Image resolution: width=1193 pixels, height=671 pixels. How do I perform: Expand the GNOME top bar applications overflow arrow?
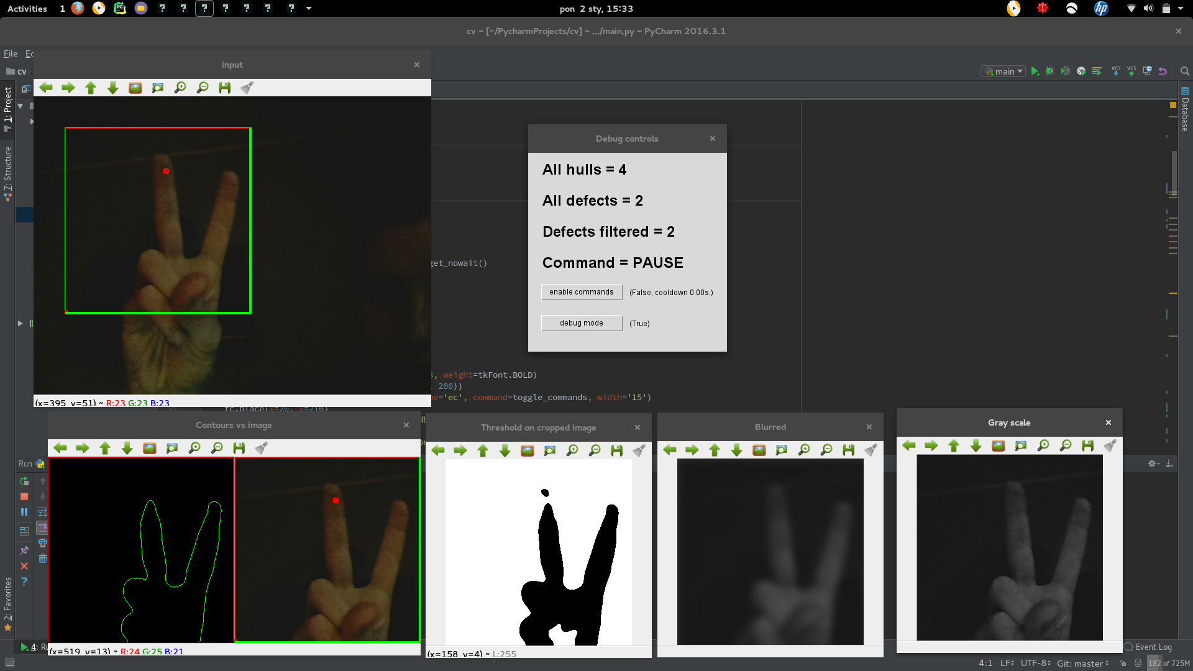coord(309,9)
